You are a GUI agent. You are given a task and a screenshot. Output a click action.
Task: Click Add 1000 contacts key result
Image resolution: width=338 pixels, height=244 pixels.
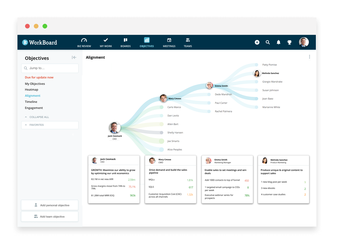222,180
